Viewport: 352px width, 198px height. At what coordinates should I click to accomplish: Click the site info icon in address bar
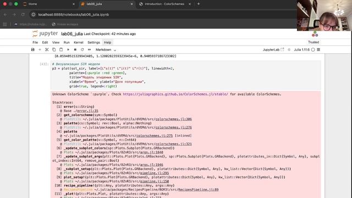[x=34, y=15]
